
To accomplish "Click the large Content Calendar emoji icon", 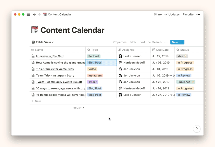I will point(35,30).
